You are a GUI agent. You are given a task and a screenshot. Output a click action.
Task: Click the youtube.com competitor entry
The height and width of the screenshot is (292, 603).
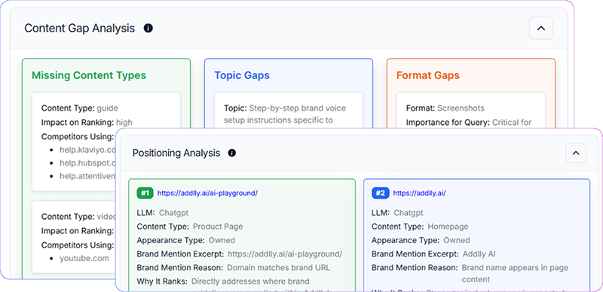click(x=84, y=258)
